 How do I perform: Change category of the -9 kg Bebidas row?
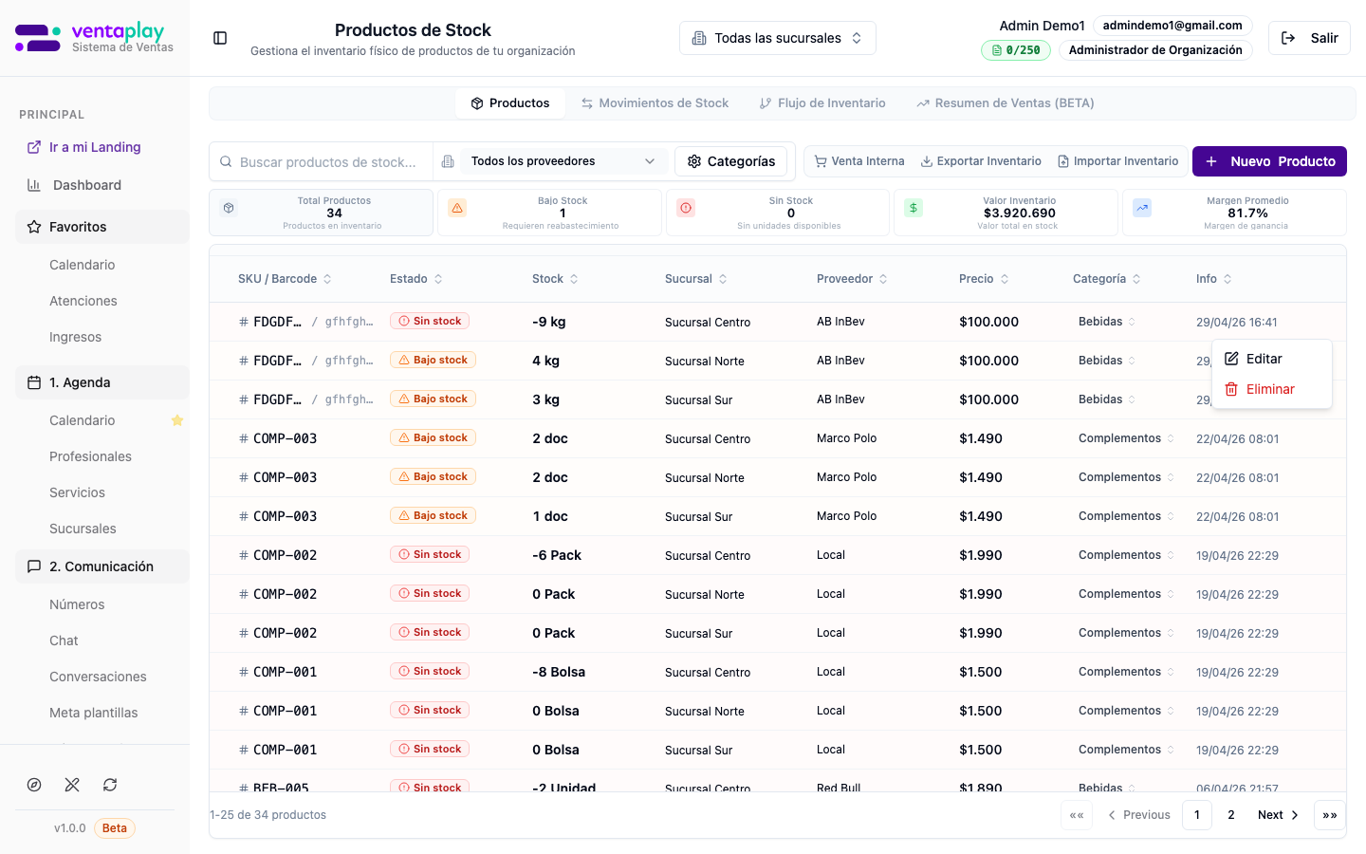click(x=1107, y=322)
